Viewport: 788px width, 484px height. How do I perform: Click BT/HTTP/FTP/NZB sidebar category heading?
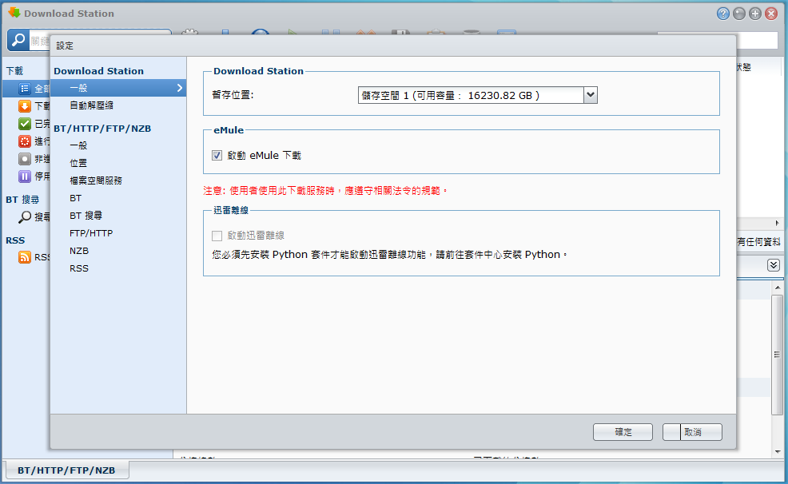point(102,129)
